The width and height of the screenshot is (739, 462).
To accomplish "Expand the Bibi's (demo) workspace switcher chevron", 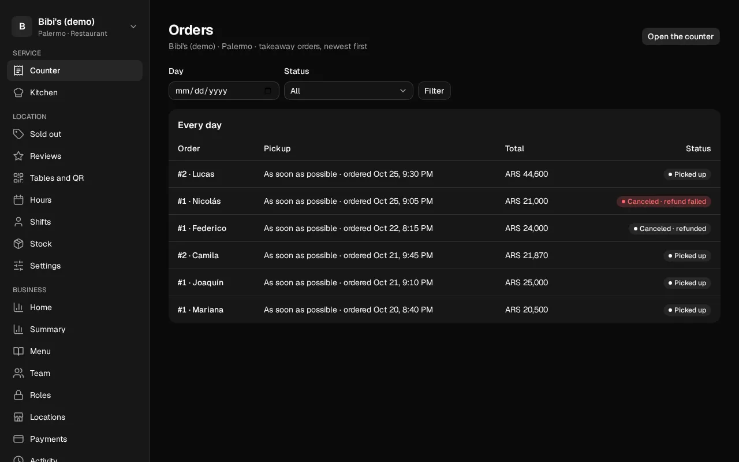I will point(133,27).
